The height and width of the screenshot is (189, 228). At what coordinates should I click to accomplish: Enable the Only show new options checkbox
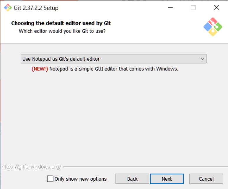pyautogui.click(x=50, y=179)
